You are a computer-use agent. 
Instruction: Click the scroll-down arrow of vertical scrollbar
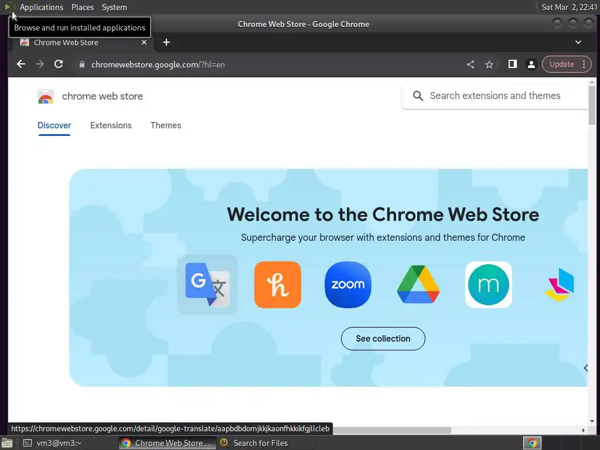point(592,421)
